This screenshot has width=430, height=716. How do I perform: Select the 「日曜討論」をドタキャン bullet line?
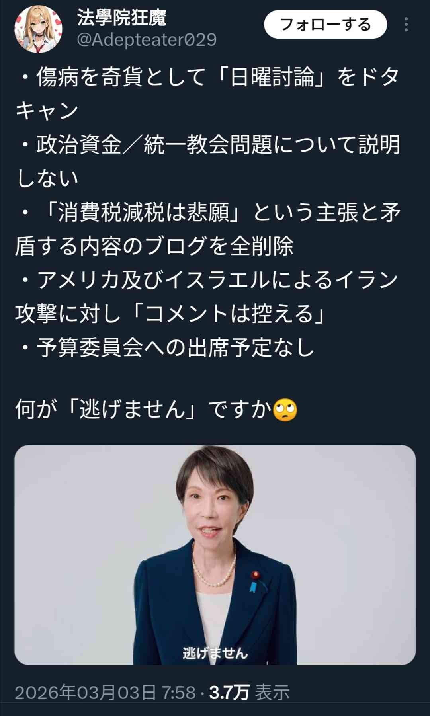point(208,93)
